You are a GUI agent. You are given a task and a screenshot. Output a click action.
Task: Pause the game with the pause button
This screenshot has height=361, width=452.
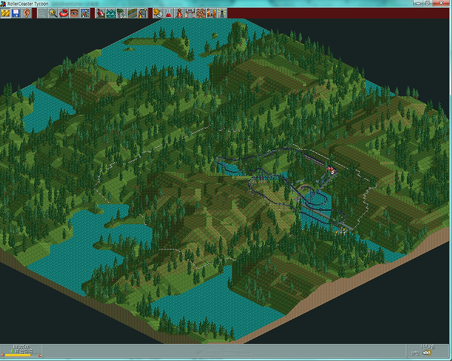pos(6,13)
